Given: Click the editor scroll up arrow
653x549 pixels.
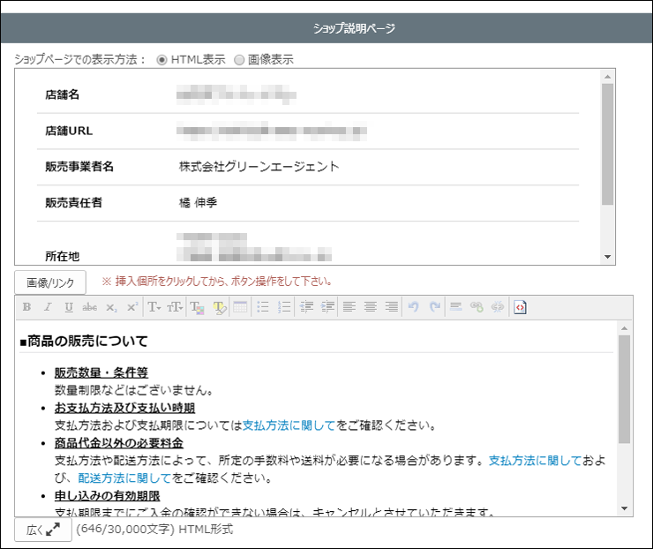Looking at the screenshot, I should (624, 328).
